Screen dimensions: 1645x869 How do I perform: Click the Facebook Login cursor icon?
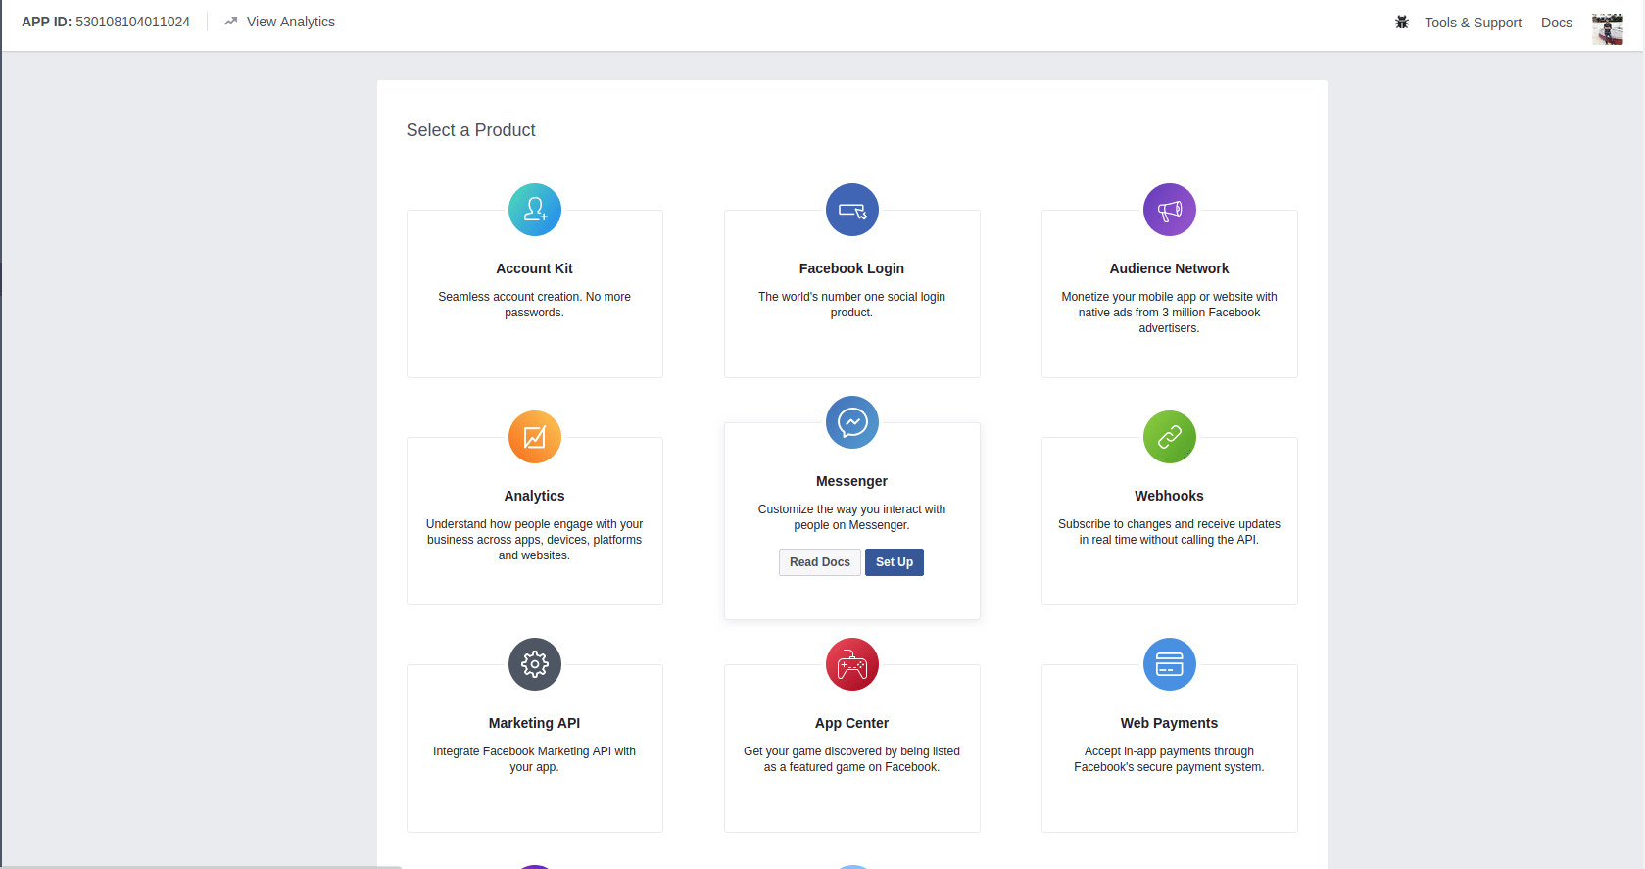[x=852, y=210]
